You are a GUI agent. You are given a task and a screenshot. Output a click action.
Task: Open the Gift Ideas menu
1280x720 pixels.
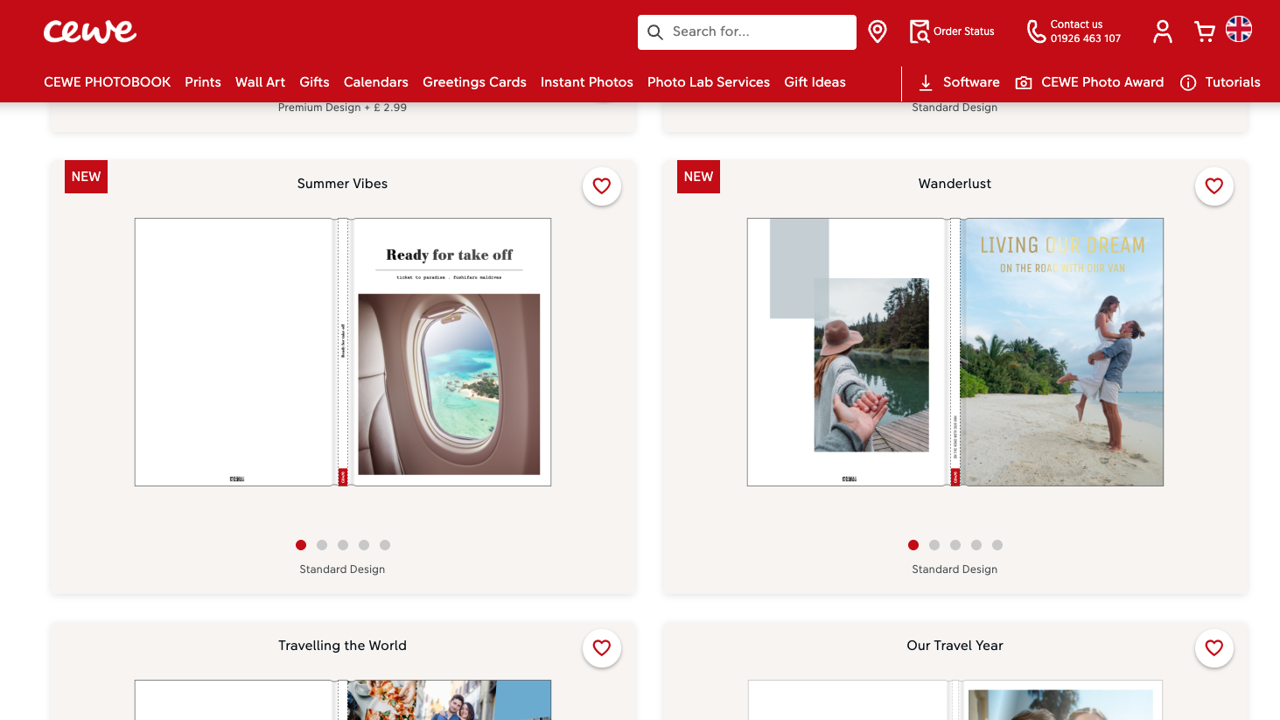tap(815, 82)
